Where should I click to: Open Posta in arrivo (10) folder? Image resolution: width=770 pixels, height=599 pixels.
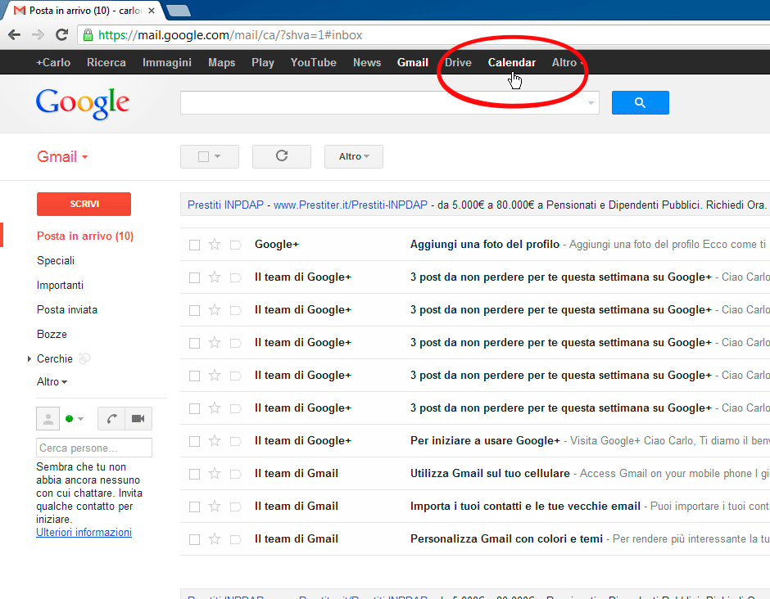[85, 236]
